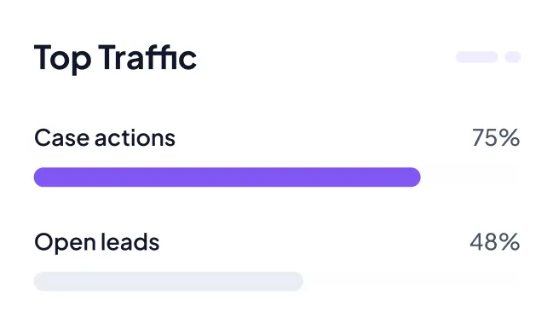The image size is (553, 324).
Task: Click the word actions in Case actions
Action: [135, 137]
